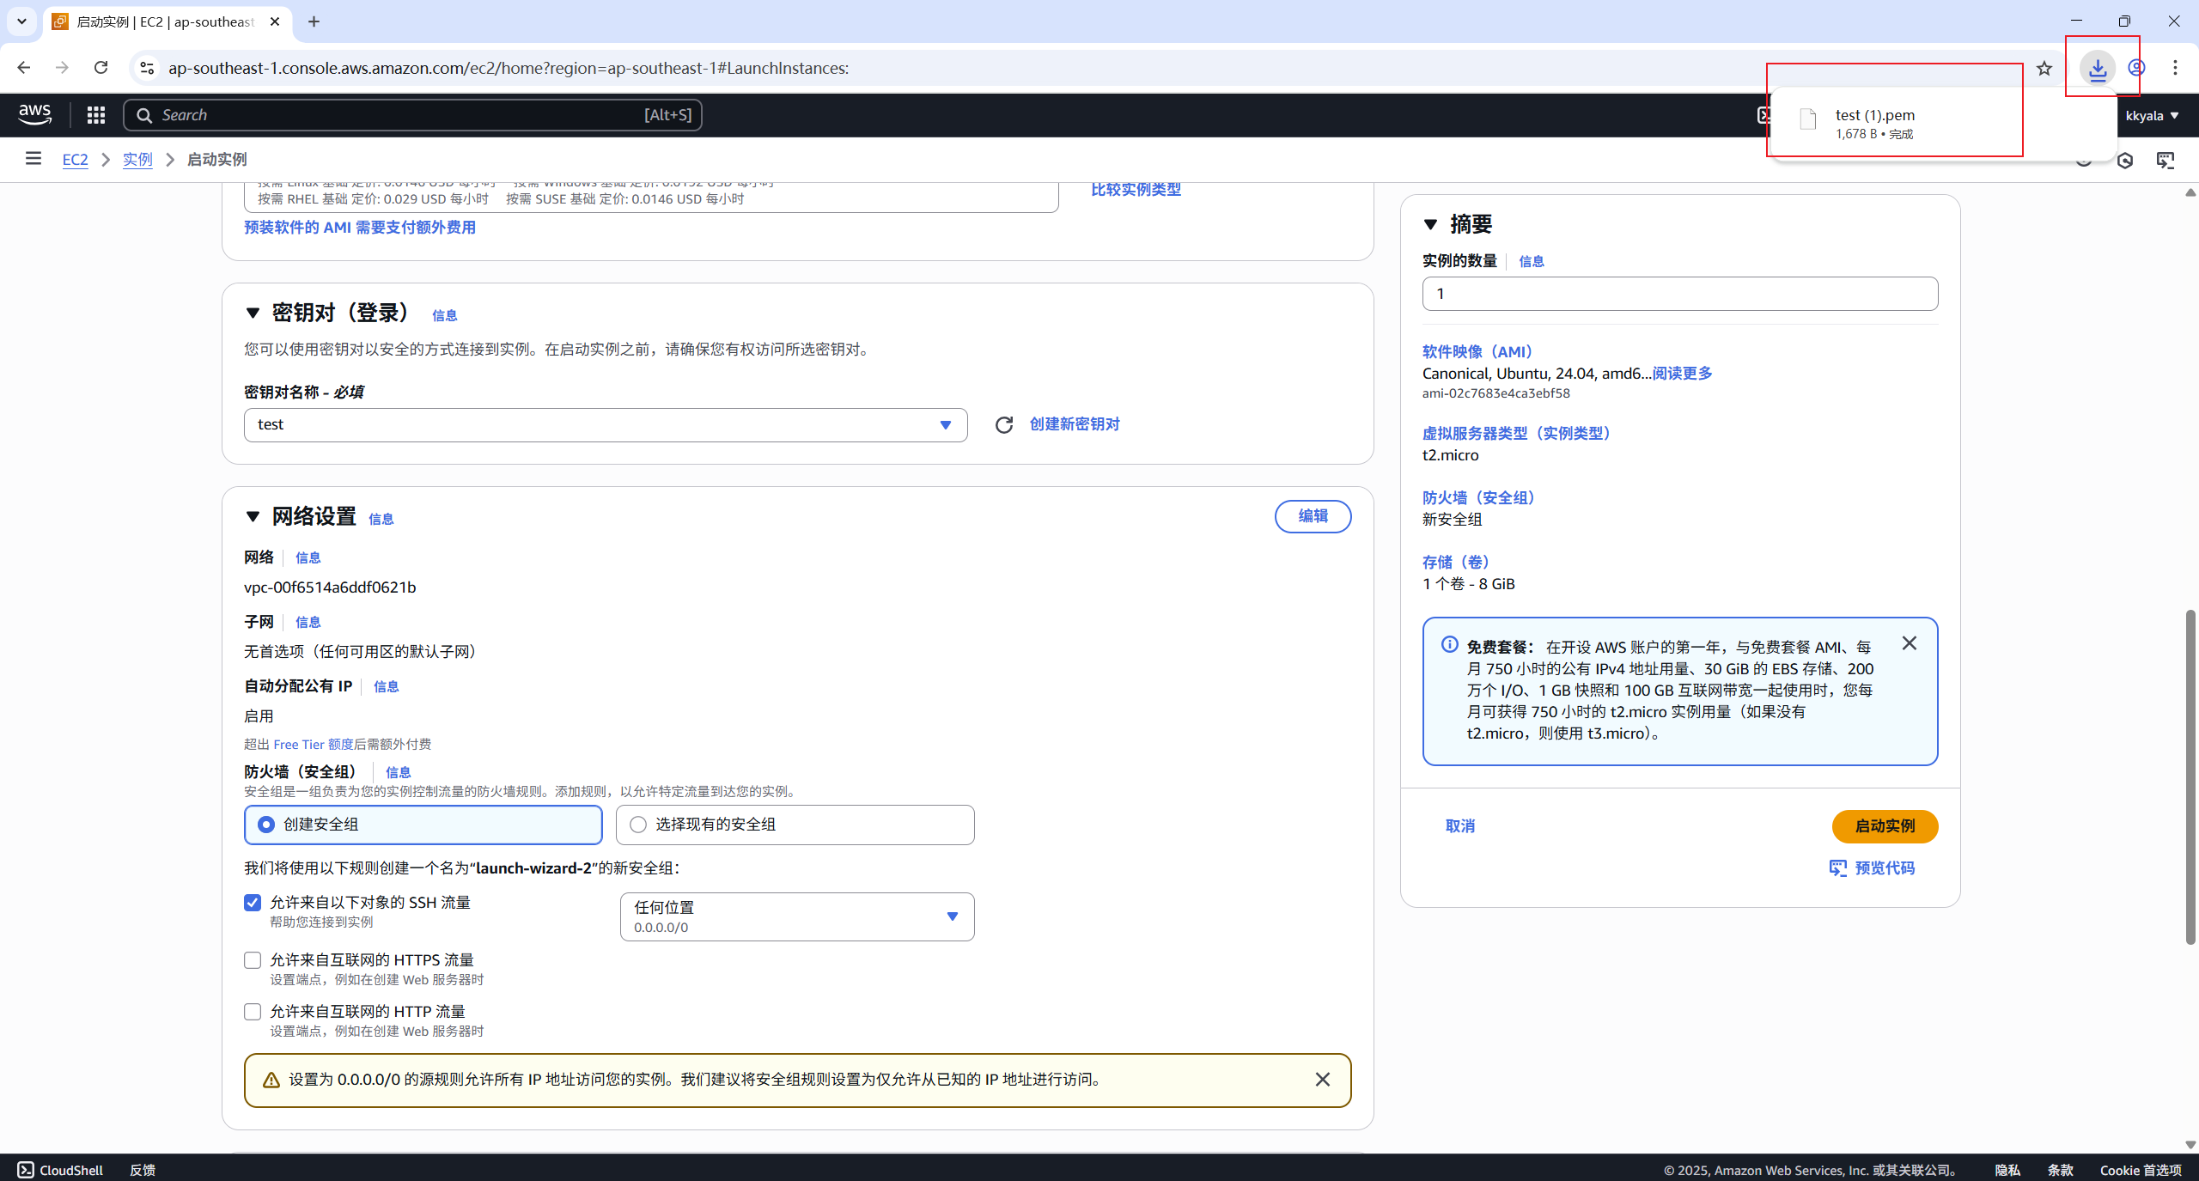Viewport: 2199px width, 1181px height.
Task: Open a new browser tab
Action: coord(314,21)
